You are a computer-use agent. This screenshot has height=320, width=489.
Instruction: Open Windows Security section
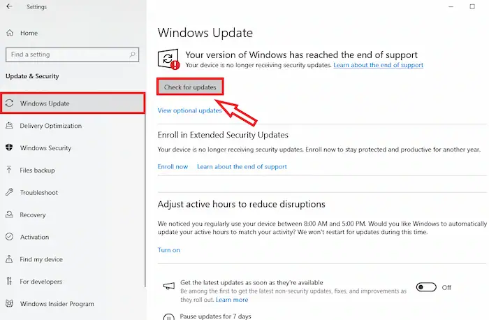(x=45, y=148)
